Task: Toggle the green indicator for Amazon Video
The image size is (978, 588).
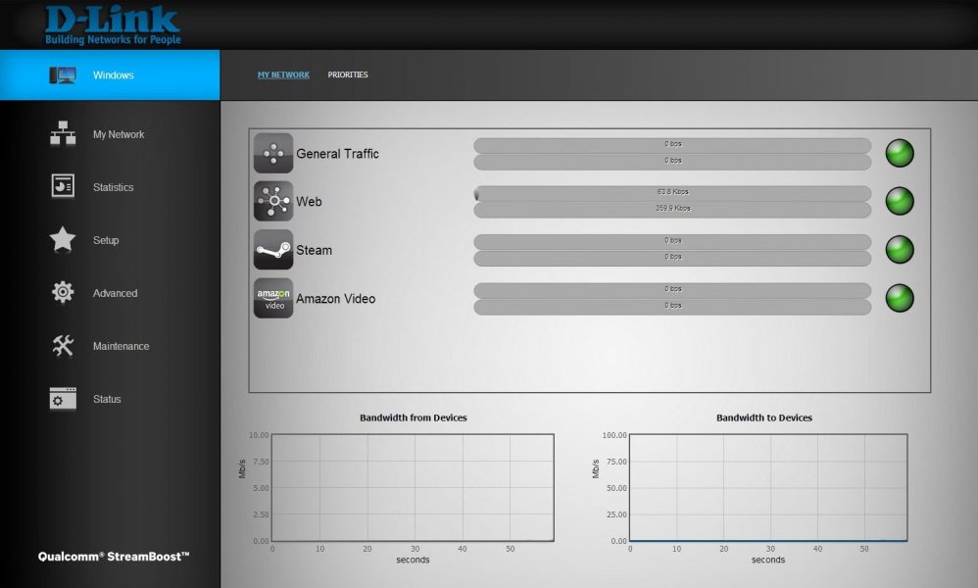Action: (x=899, y=297)
